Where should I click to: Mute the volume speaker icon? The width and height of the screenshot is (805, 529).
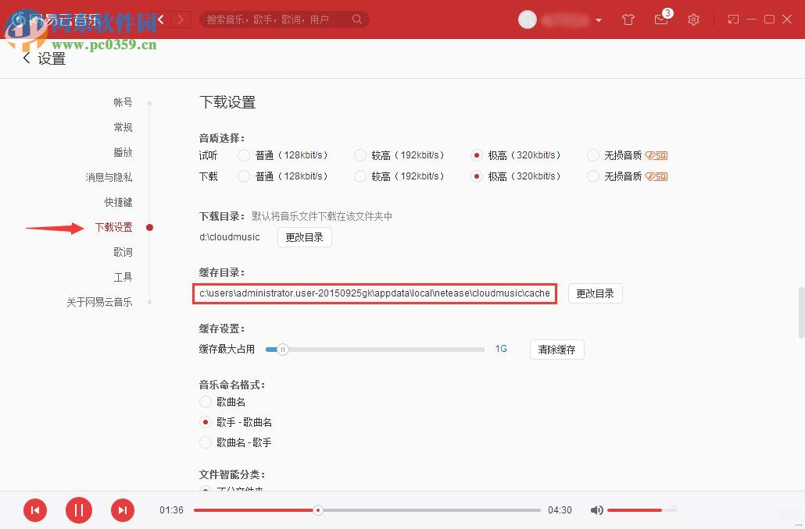(596, 509)
